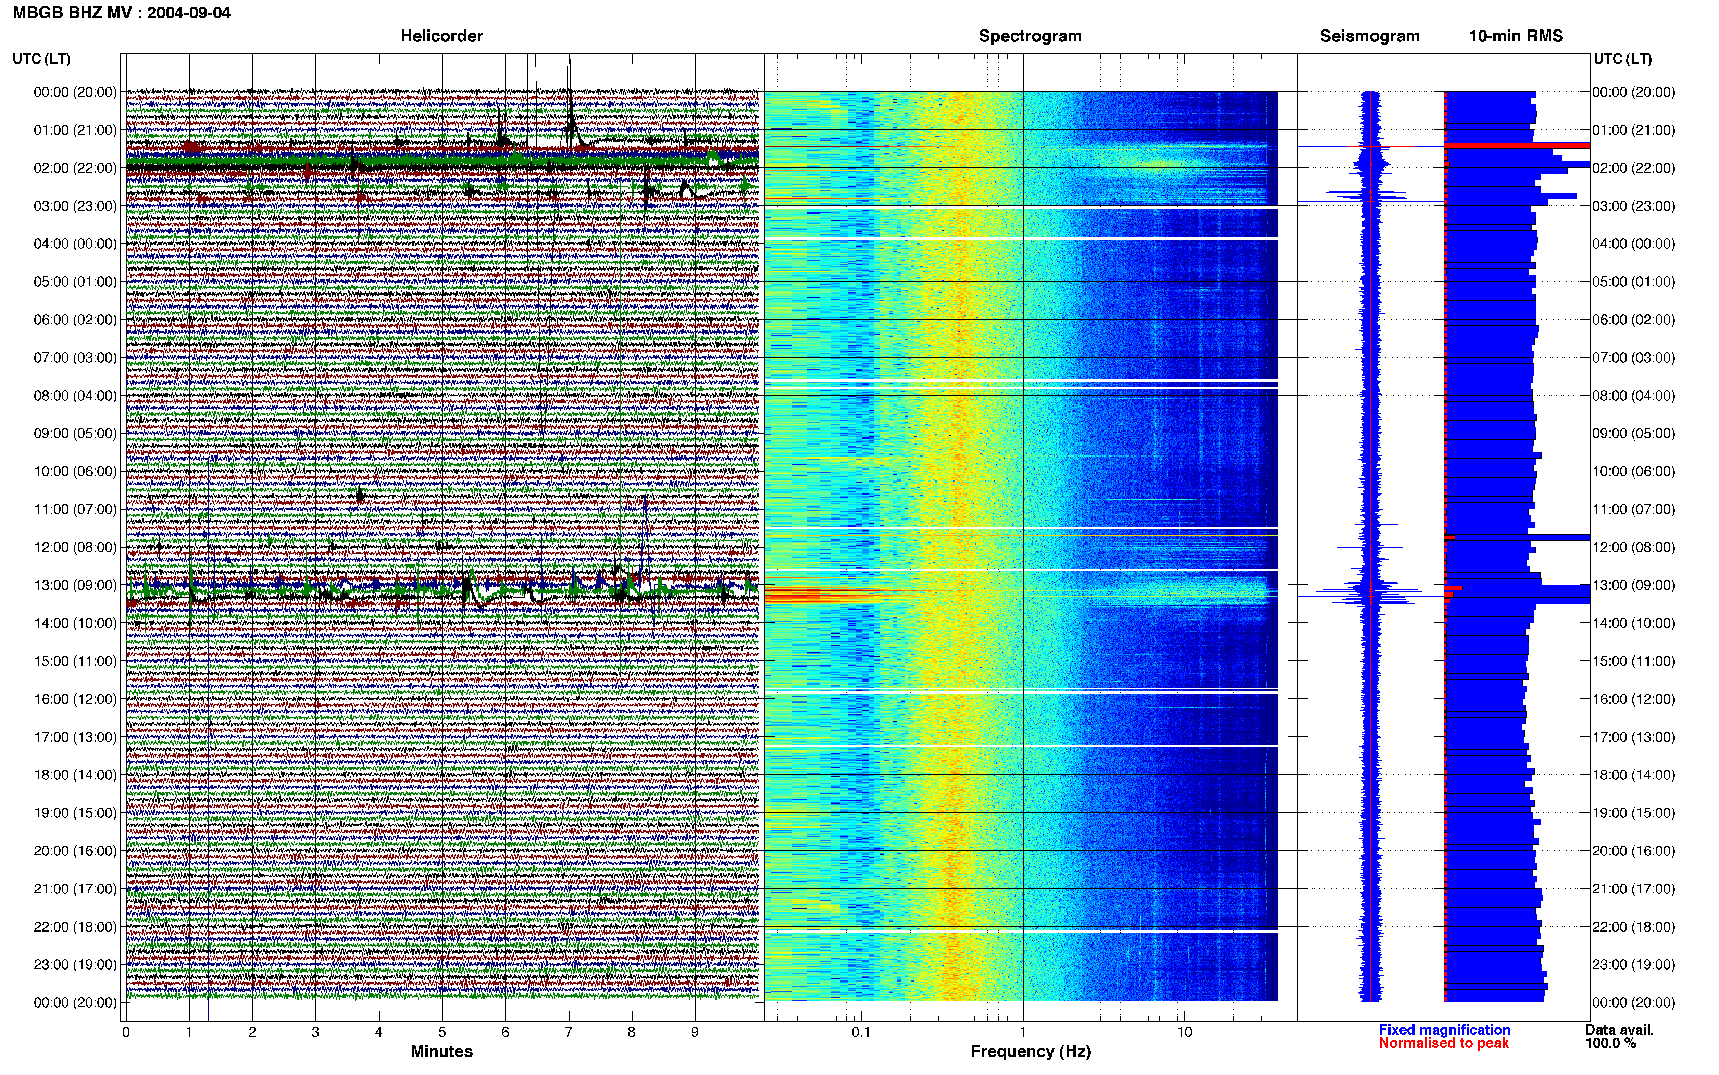Click left time label '06:00 (02:00)'

(x=75, y=320)
